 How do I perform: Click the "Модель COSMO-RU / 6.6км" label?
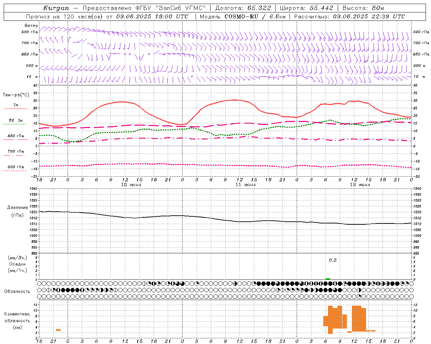point(242,16)
